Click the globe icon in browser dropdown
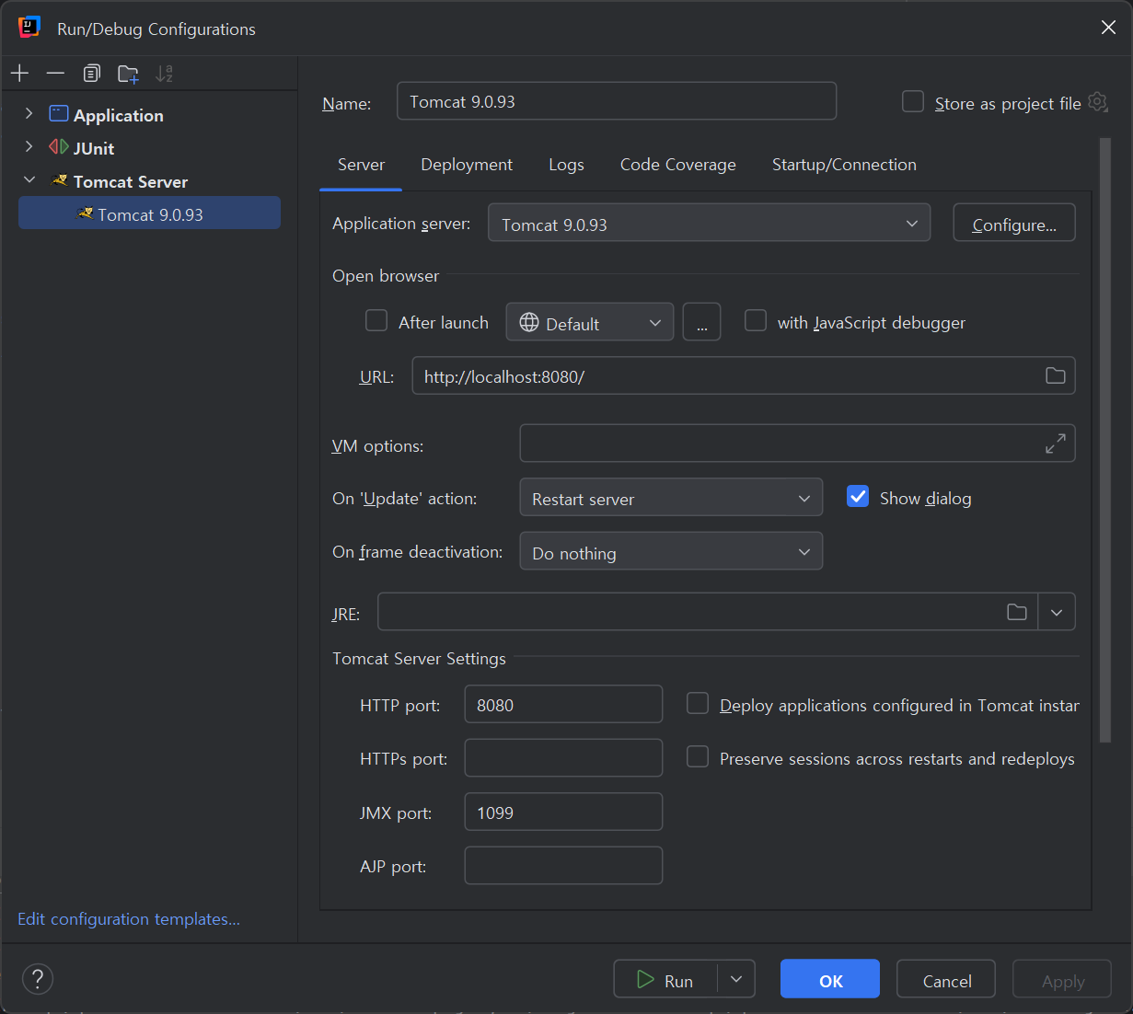 click(x=529, y=322)
